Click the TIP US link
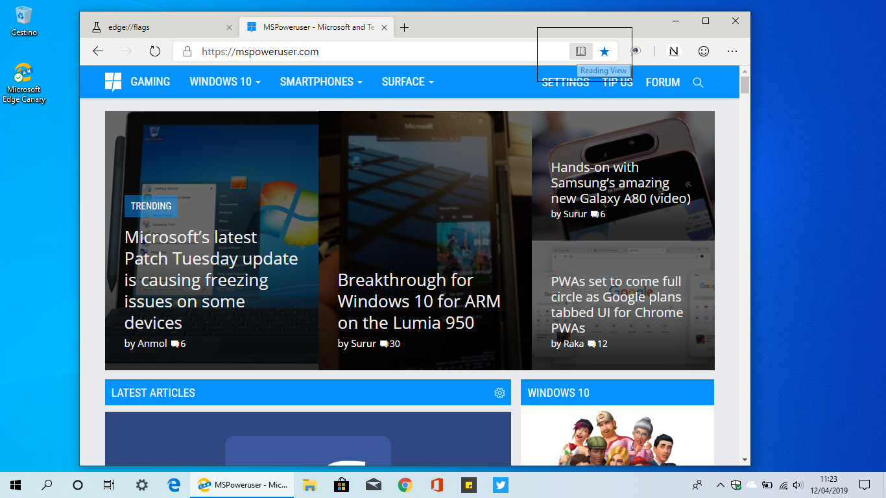The image size is (886, 498). click(617, 82)
